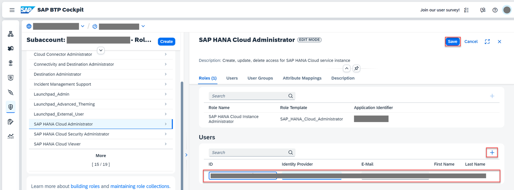Collapse the detail header with up chevron
The height and width of the screenshot is (190, 514).
(347, 68)
